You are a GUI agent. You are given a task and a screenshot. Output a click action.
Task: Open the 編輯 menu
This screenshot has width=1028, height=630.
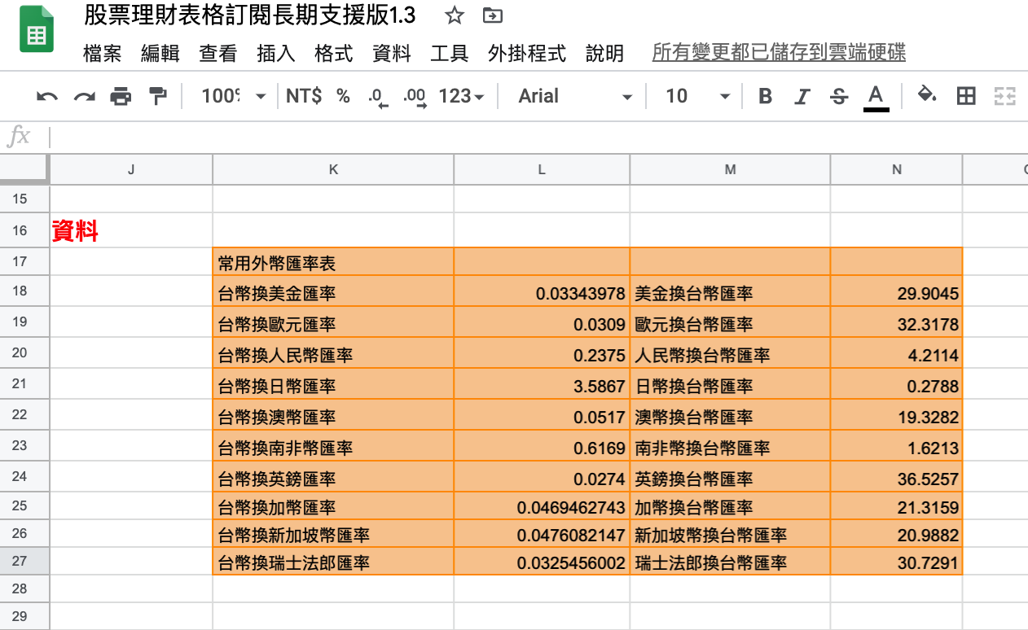coord(160,54)
